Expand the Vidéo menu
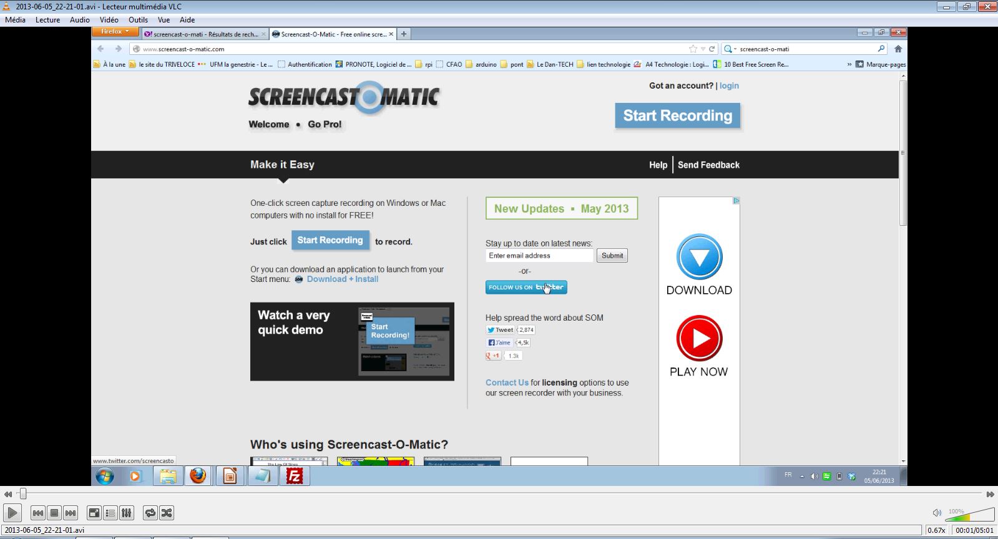The height and width of the screenshot is (539, 998). 109,19
